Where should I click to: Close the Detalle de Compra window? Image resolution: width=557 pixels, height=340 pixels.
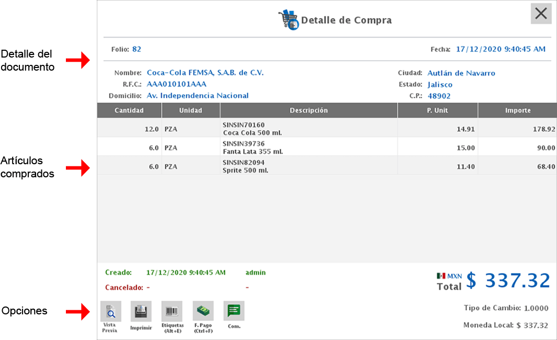coord(541,14)
